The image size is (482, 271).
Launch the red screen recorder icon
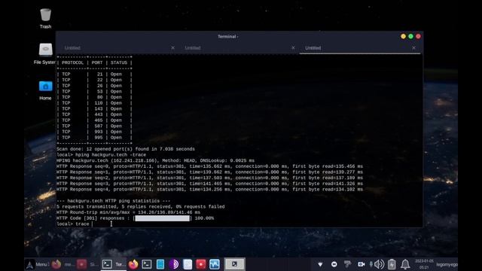point(201,264)
